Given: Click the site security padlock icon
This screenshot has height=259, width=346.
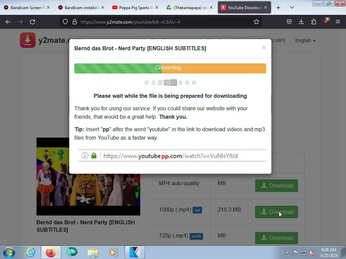Looking at the screenshot, I should point(75,22).
